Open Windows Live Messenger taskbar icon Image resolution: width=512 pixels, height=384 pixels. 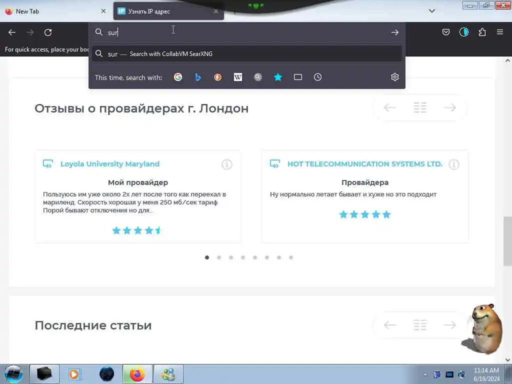coord(168,374)
